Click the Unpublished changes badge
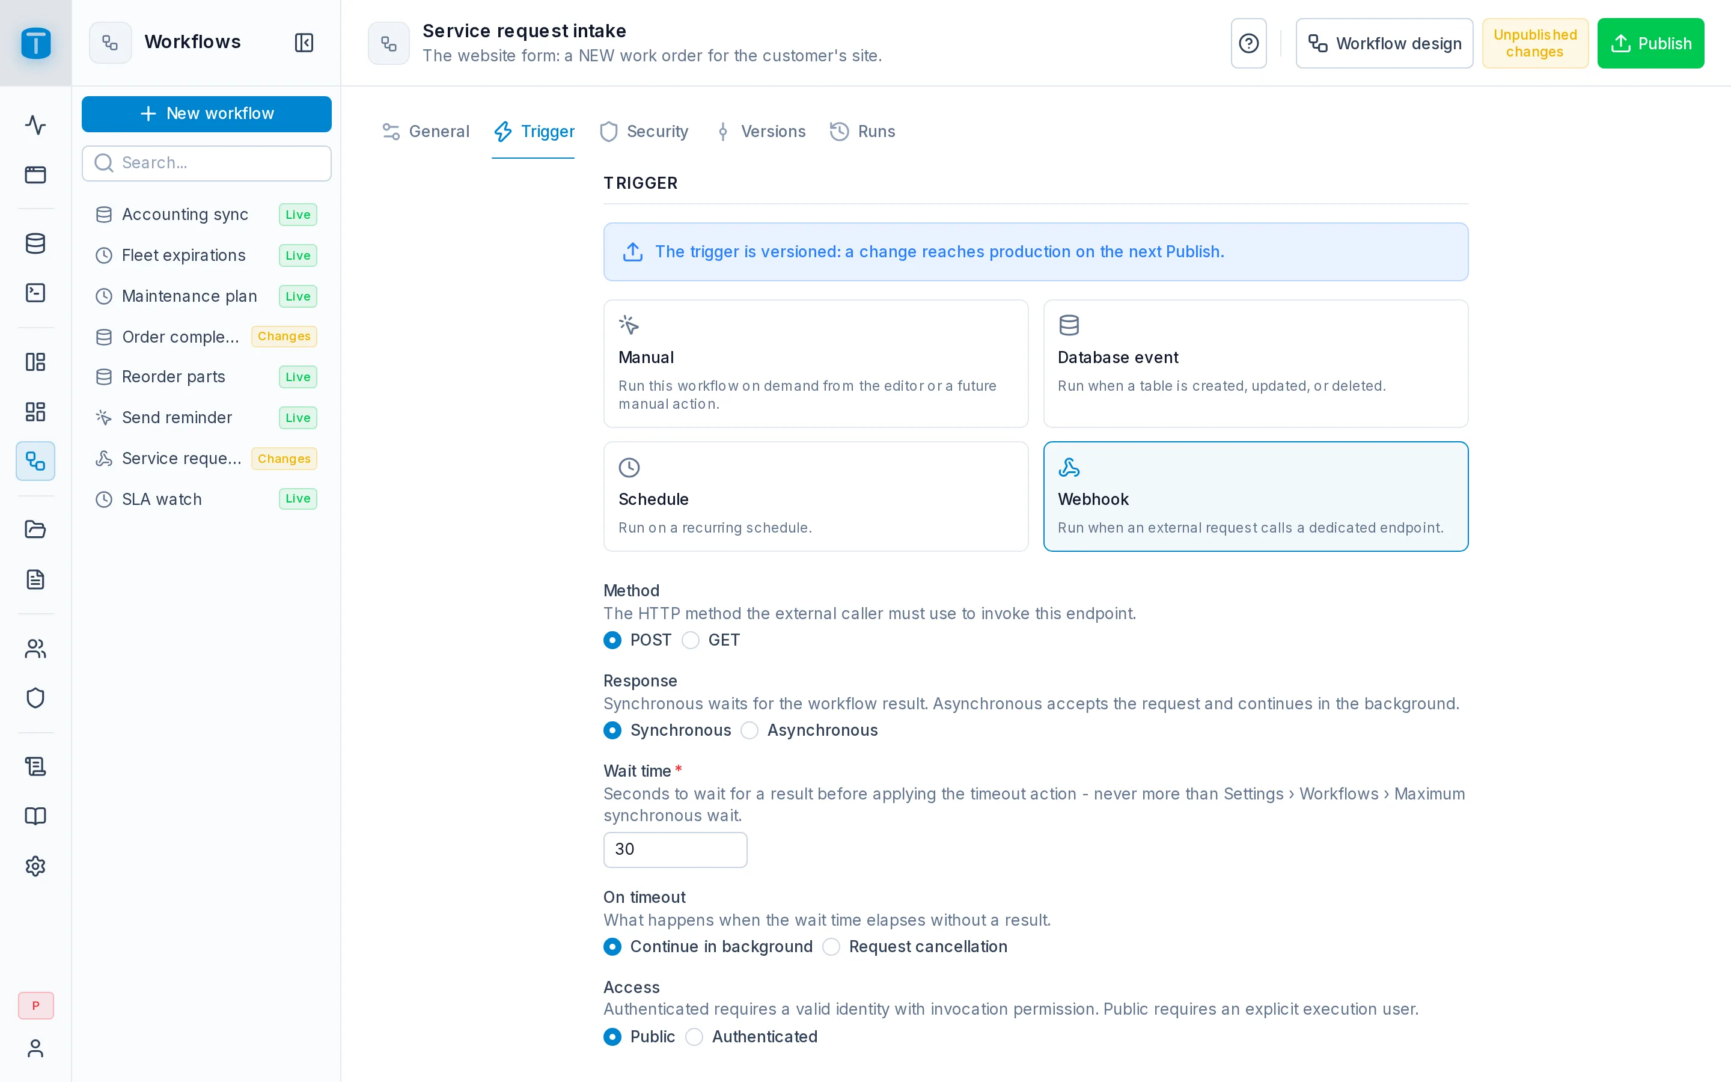Image resolution: width=1731 pixels, height=1082 pixels. (x=1535, y=44)
